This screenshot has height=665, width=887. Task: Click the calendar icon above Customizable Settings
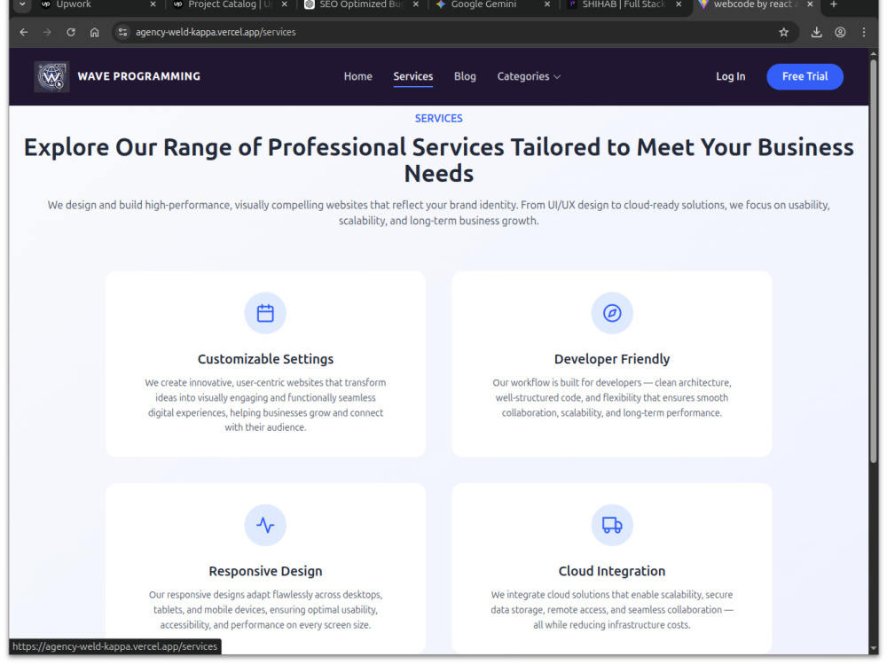click(x=265, y=313)
